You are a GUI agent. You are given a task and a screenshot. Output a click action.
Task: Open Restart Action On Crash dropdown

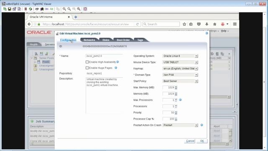[180, 125]
